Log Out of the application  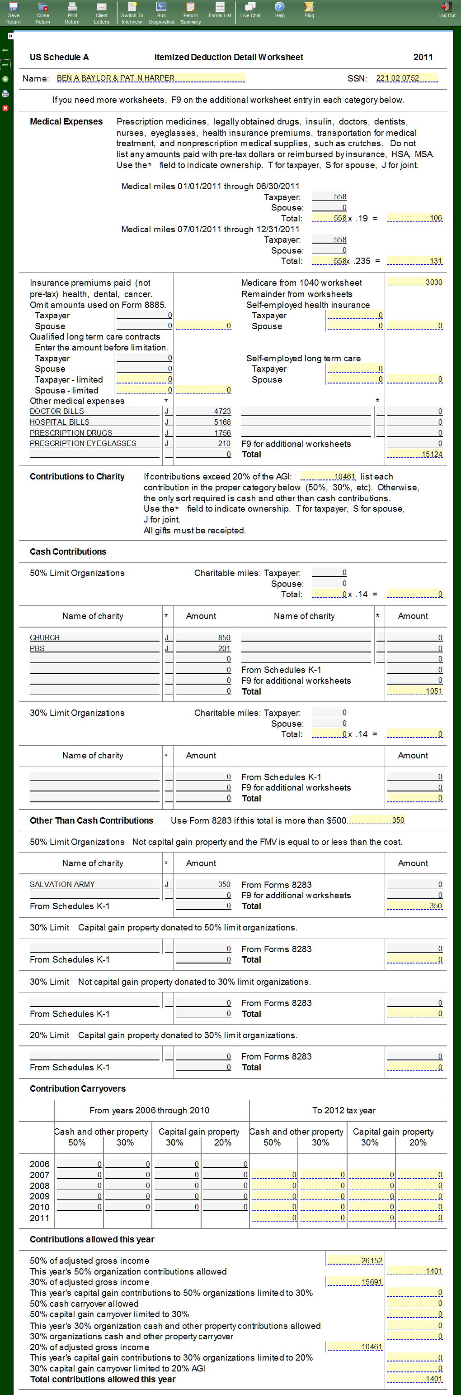[447, 10]
